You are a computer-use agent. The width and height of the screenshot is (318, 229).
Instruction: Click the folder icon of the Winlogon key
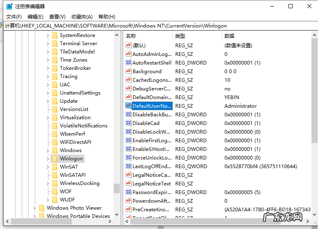55,159
